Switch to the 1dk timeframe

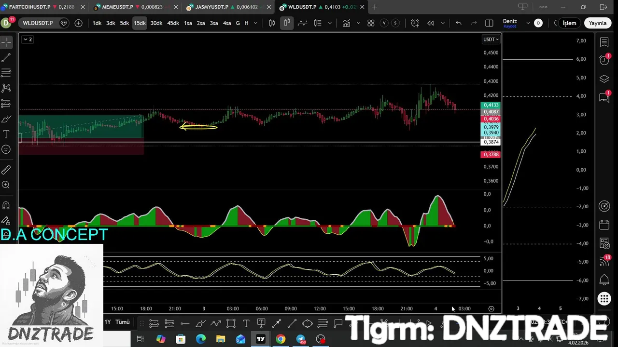[97, 23]
